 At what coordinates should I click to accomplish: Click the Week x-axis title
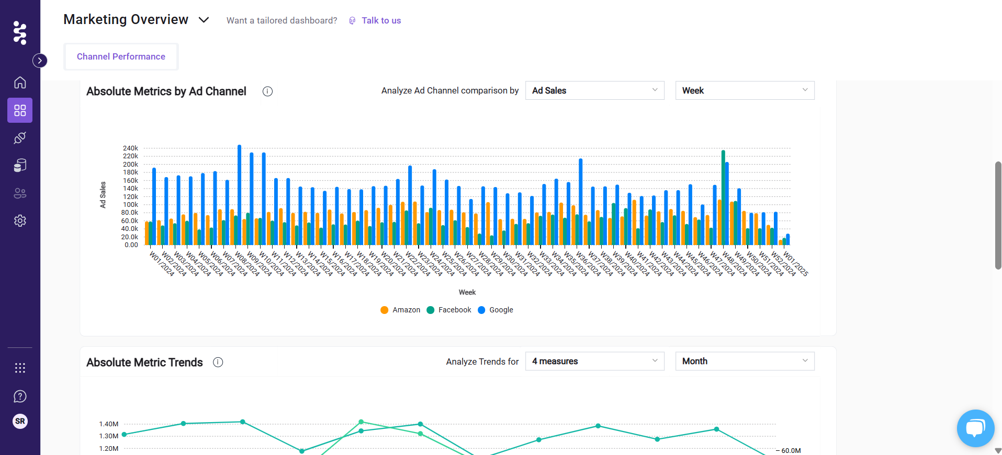[x=467, y=293]
